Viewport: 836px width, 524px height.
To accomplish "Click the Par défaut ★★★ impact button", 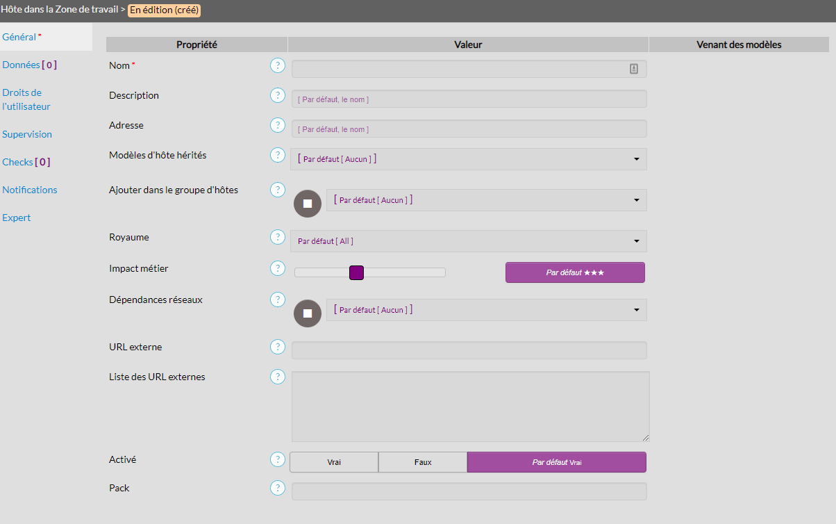I will click(x=575, y=272).
